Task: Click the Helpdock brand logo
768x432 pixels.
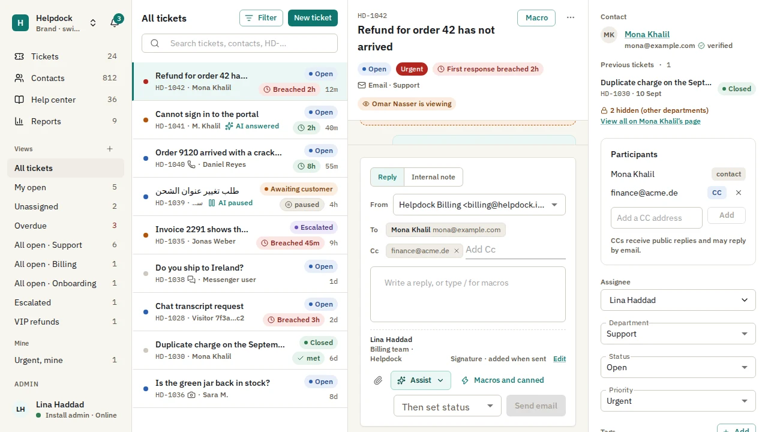Action: [x=20, y=23]
